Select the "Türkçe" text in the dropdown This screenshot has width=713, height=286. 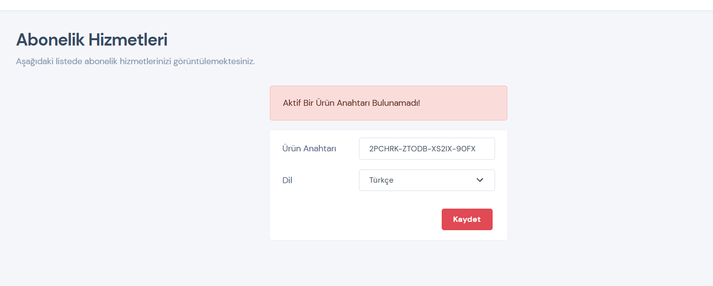point(381,180)
